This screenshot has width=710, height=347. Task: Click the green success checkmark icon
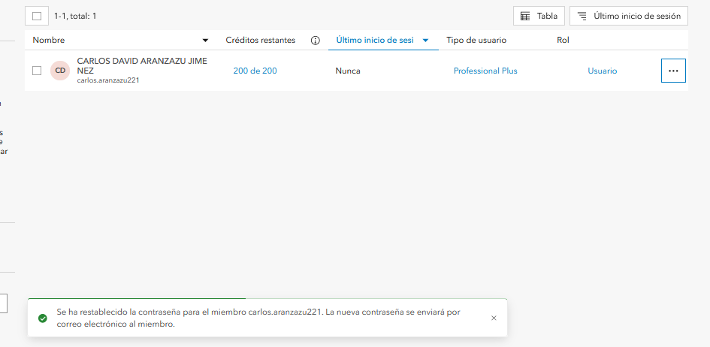click(x=43, y=318)
